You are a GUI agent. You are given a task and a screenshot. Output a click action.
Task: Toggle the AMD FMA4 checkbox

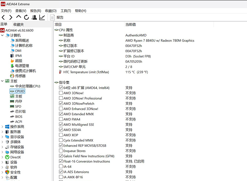(x=61, y=119)
